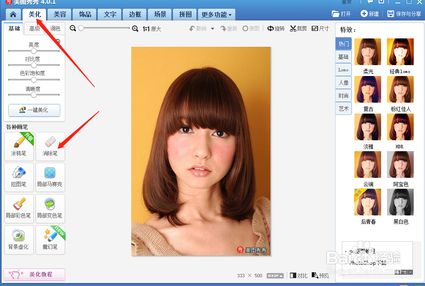Image resolution: width=425 pixels, height=286 pixels.
Task: Open the 美化教程 tutorial button
Action: click(x=34, y=274)
